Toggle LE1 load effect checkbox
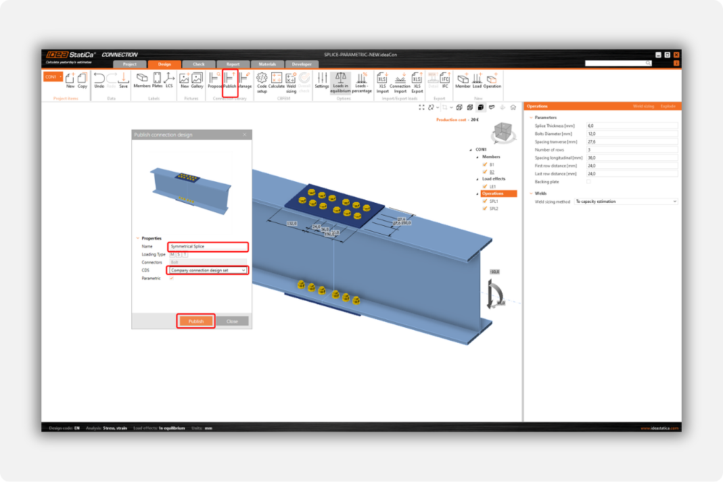 pos(485,186)
